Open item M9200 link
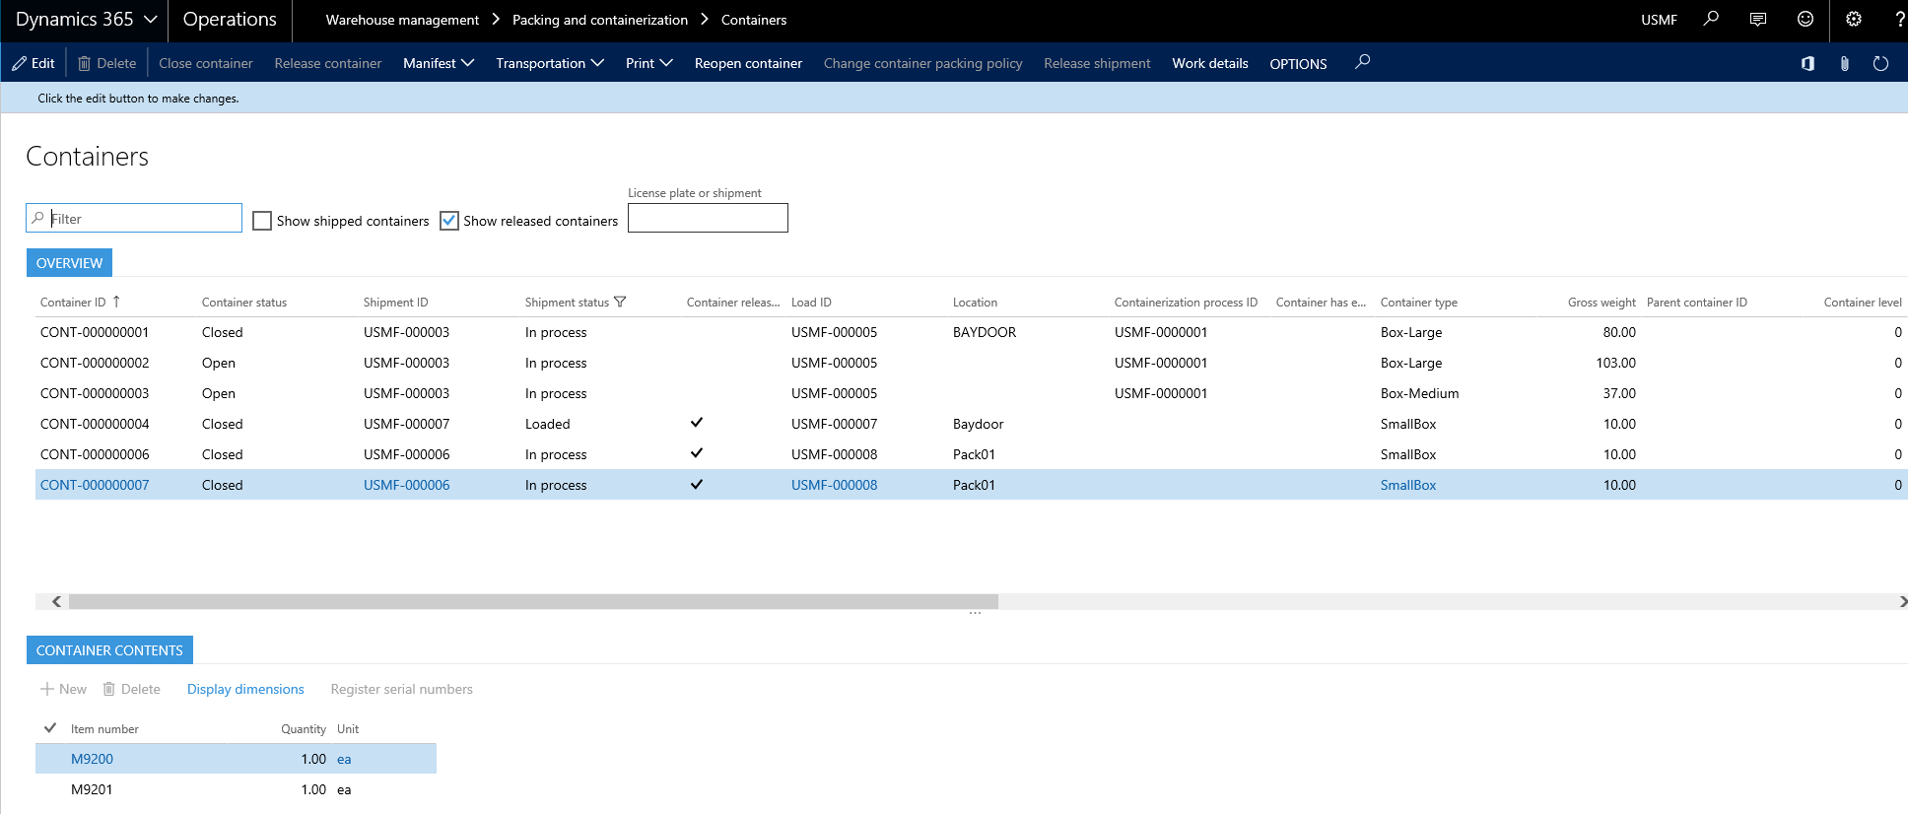This screenshot has height=814, width=1908. coord(92,759)
